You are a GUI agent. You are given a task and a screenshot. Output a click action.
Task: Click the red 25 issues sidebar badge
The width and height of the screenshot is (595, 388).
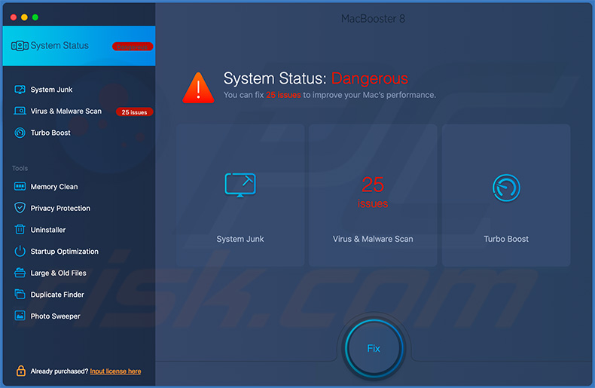click(x=134, y=112)
